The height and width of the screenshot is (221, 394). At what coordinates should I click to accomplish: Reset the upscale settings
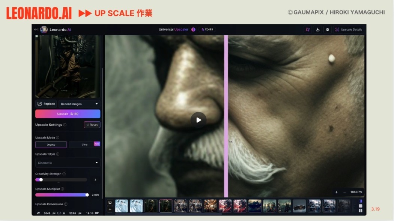coord(92,125)
